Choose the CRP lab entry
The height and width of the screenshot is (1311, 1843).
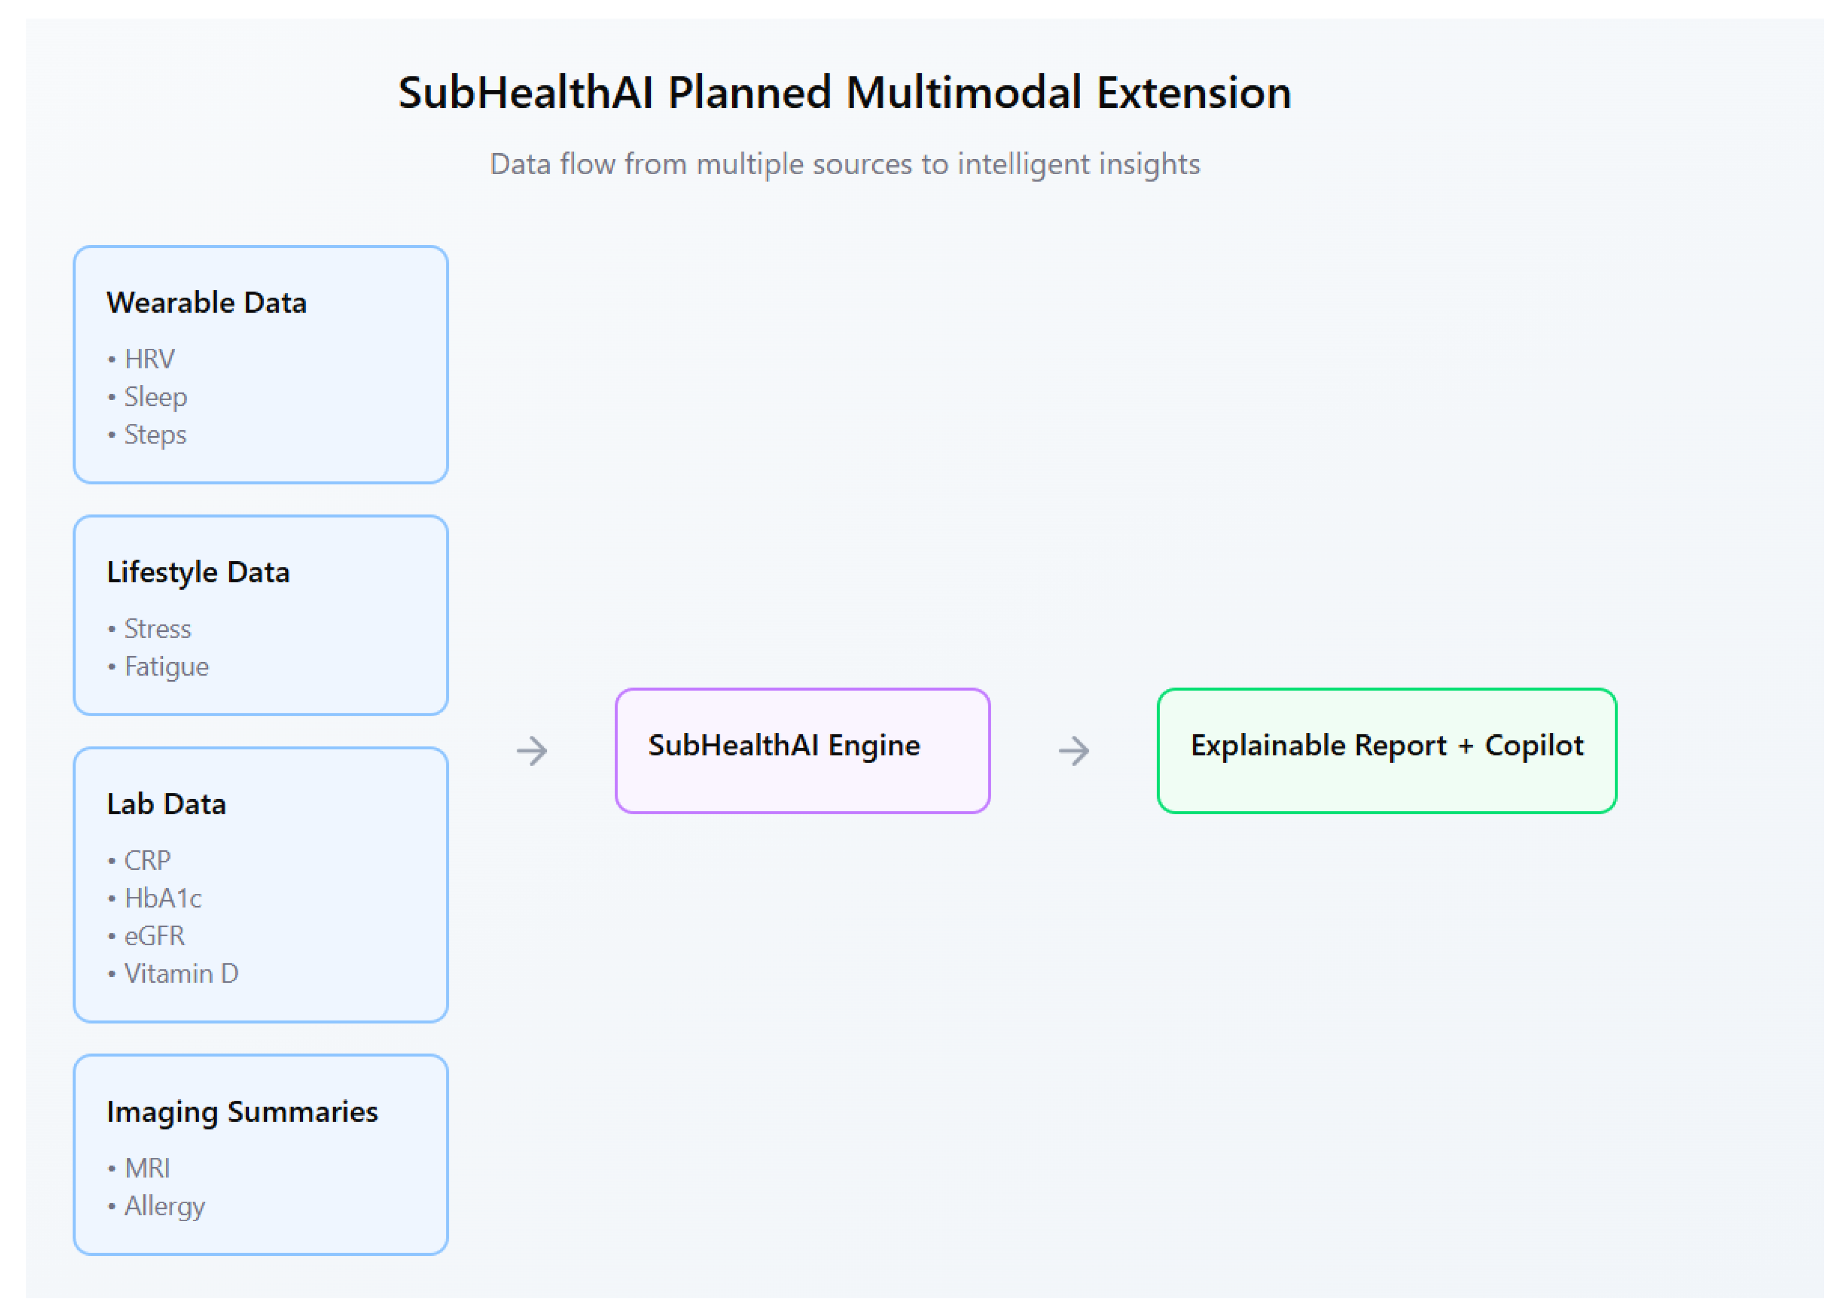click(147, 861)
